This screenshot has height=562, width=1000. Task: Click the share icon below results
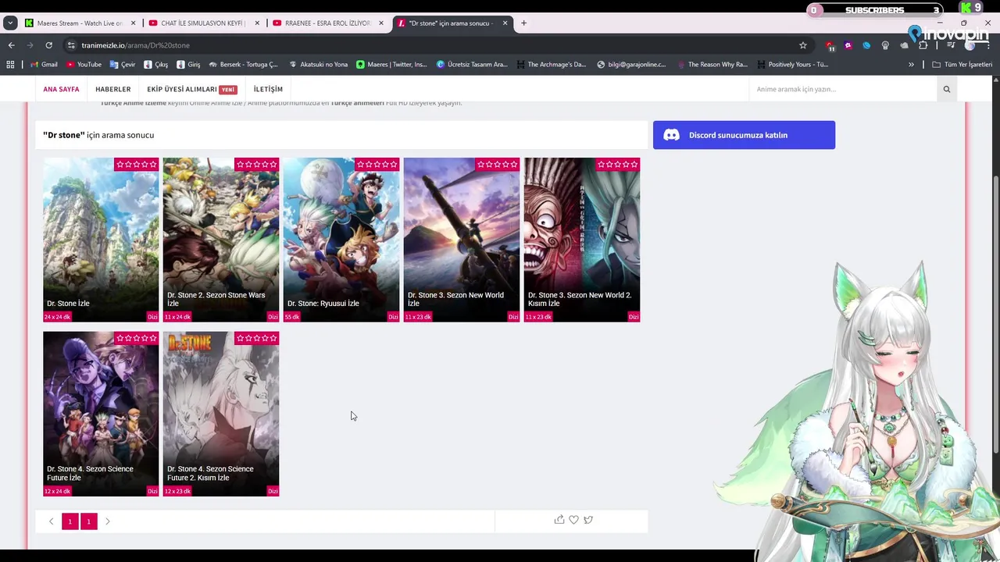tap(559, 520)
